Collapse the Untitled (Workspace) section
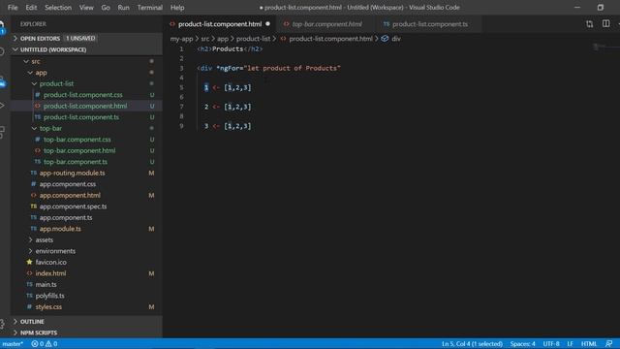 [x=15, y=49]
